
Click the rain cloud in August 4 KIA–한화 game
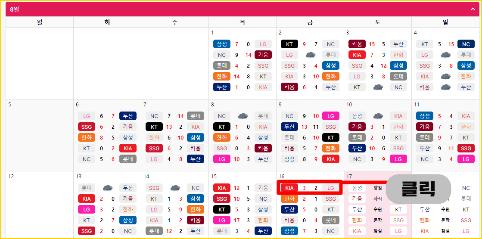[445, 77]
